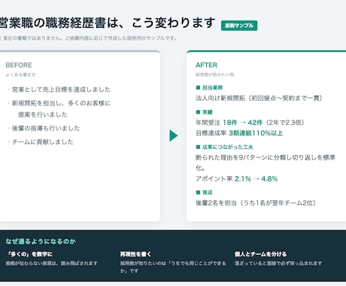Click the text 混ざっていると面接で必ず突っ込まれます

(x=278, y=263)
